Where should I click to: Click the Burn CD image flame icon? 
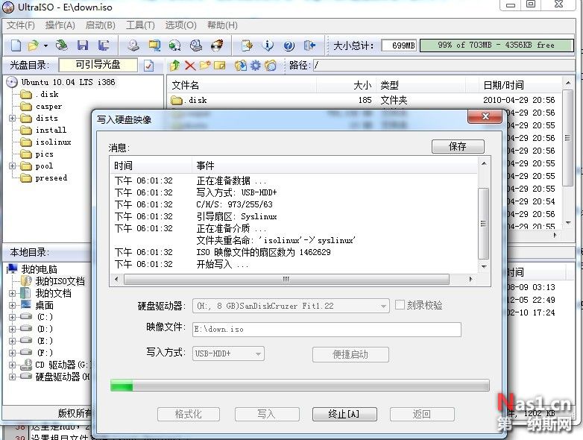[218, 45]
